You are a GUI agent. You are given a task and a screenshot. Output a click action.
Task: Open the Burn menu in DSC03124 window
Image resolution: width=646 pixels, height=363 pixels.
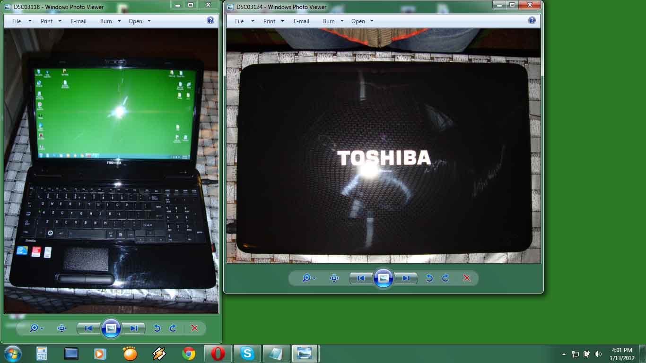333,21
